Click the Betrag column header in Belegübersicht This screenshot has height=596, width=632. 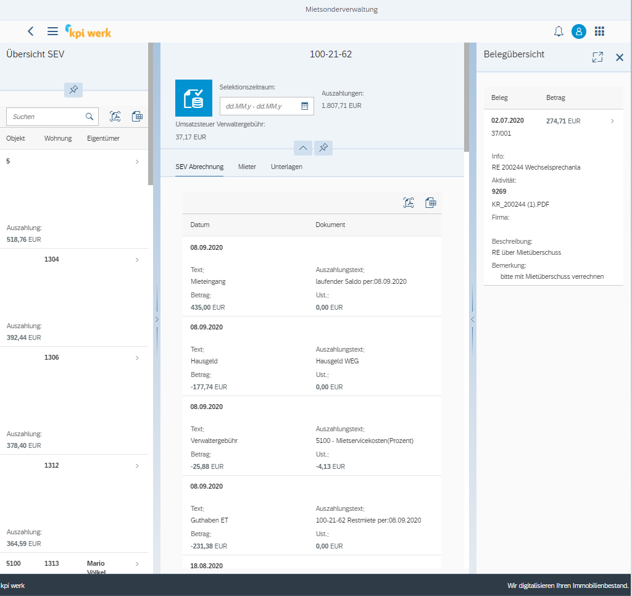(x=555, y=97)
